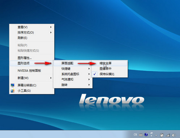Open the network signal bars tray icon

tap(168, 135)
